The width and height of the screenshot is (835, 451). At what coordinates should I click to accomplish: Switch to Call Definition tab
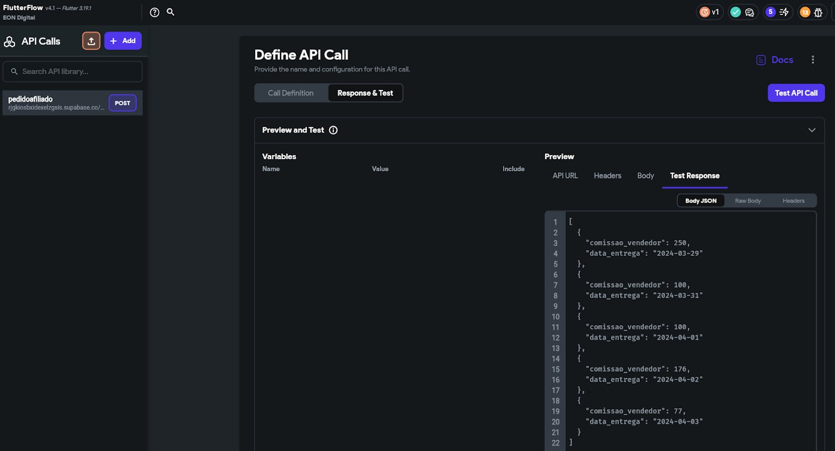(x=291, y=93)
